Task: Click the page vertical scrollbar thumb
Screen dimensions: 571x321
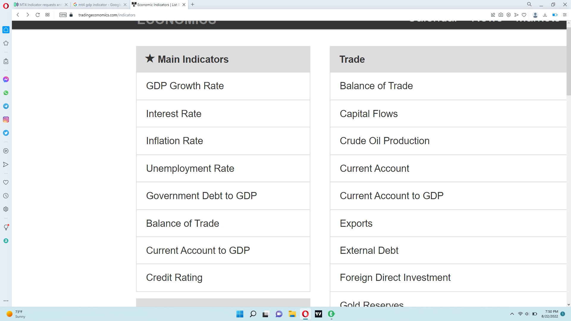Action: pyautogui.click(x=569, y=61)
